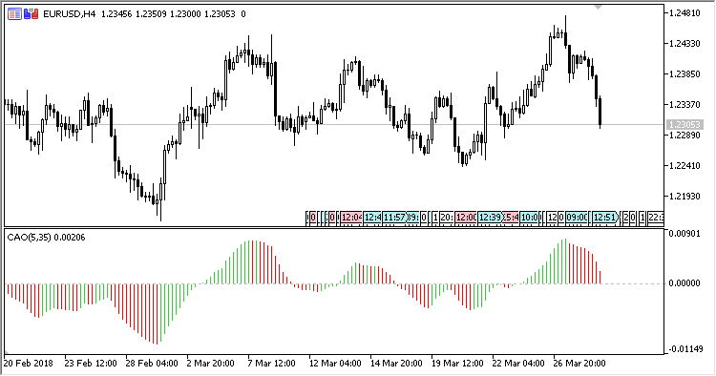The height and width of the screenshot is (376, 716).
Task: Click the 1.23850 price scale label
Action: [684, 73]
